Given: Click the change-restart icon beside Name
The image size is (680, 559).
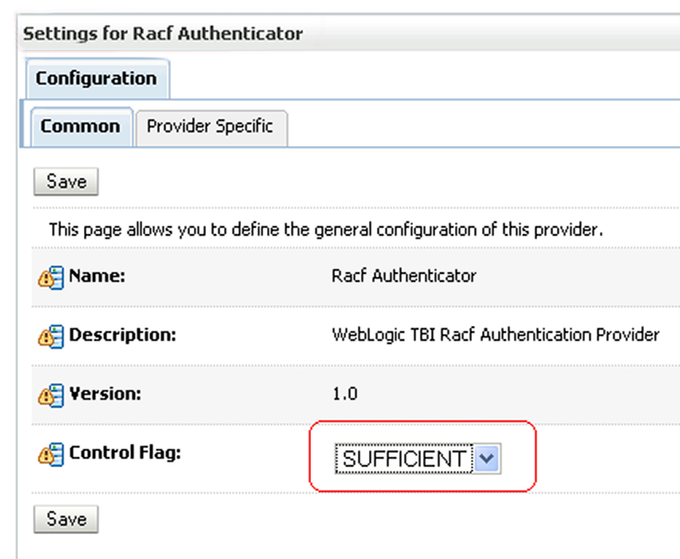Looking at the screenshot, I should [51, 278].
